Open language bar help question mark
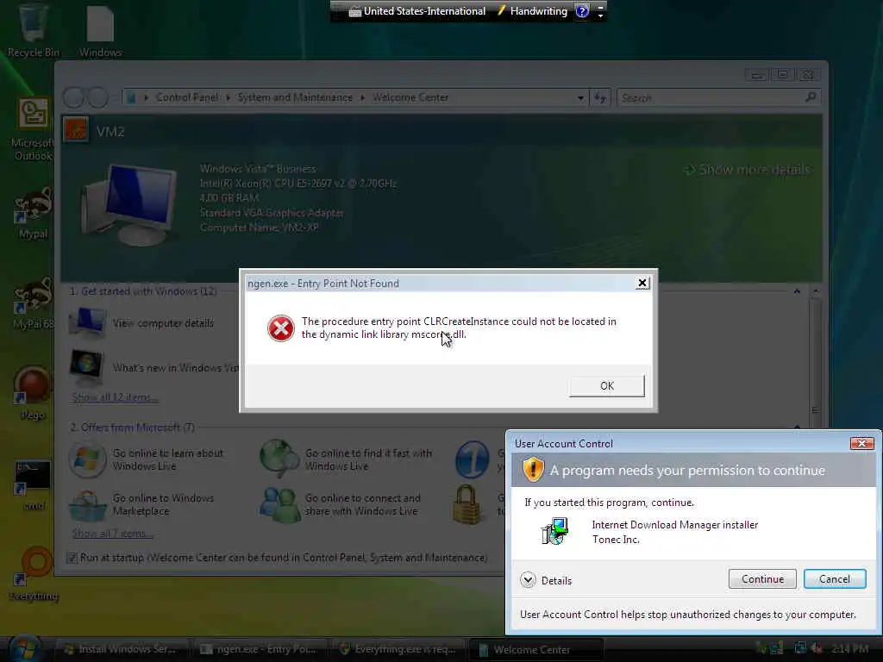 tap(582, 11)
